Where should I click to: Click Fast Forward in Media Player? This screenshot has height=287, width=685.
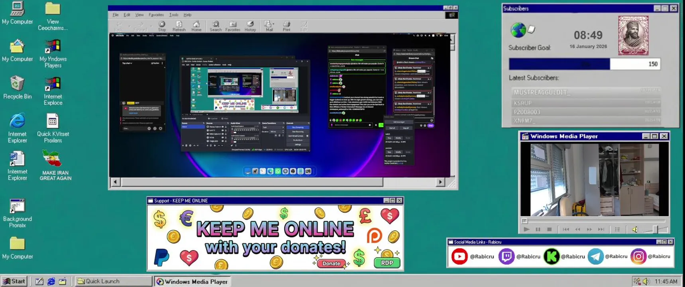pyautogui.click(x=589, y=230)
